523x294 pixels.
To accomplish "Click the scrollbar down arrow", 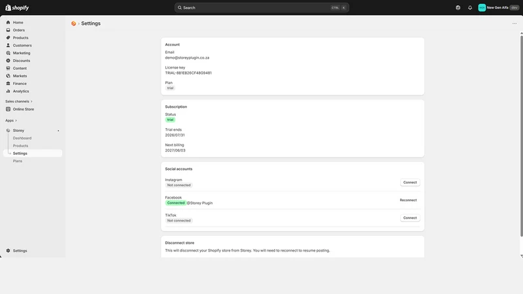I will pos(521,255).
